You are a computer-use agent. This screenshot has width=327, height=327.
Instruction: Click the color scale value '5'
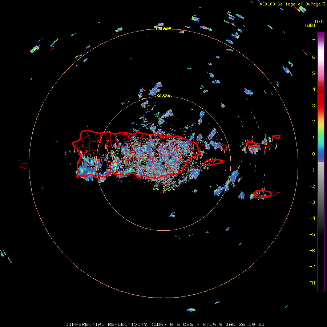[314, 73]
